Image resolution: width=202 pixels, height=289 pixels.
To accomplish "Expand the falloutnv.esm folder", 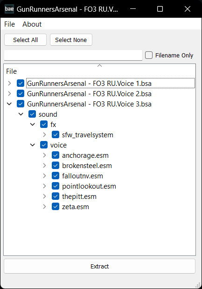I will (x=44, y=176).
